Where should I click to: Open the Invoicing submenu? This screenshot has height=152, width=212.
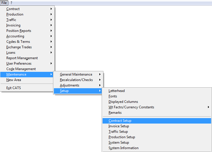point(27,25)
